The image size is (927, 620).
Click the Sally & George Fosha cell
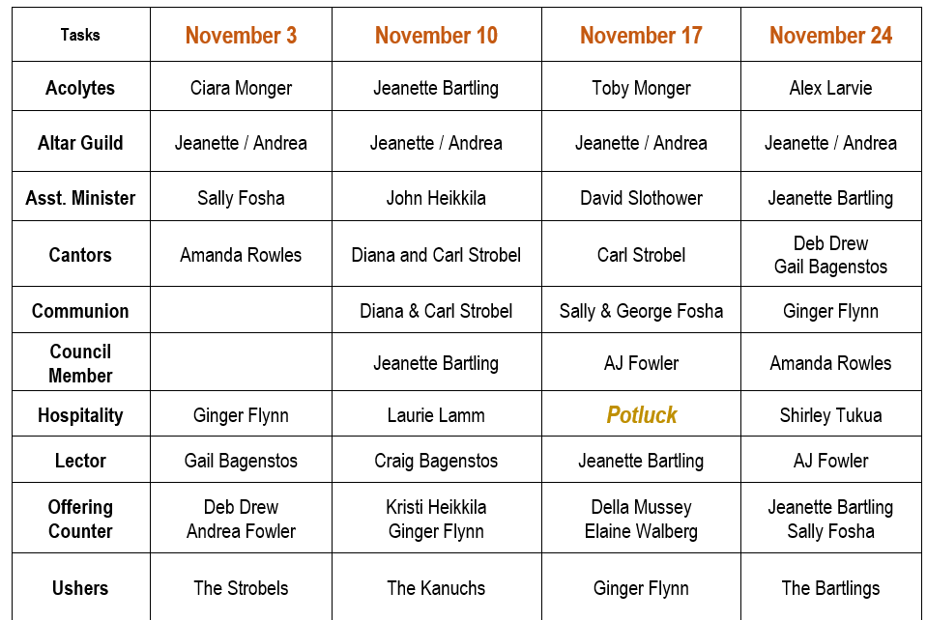641,311
